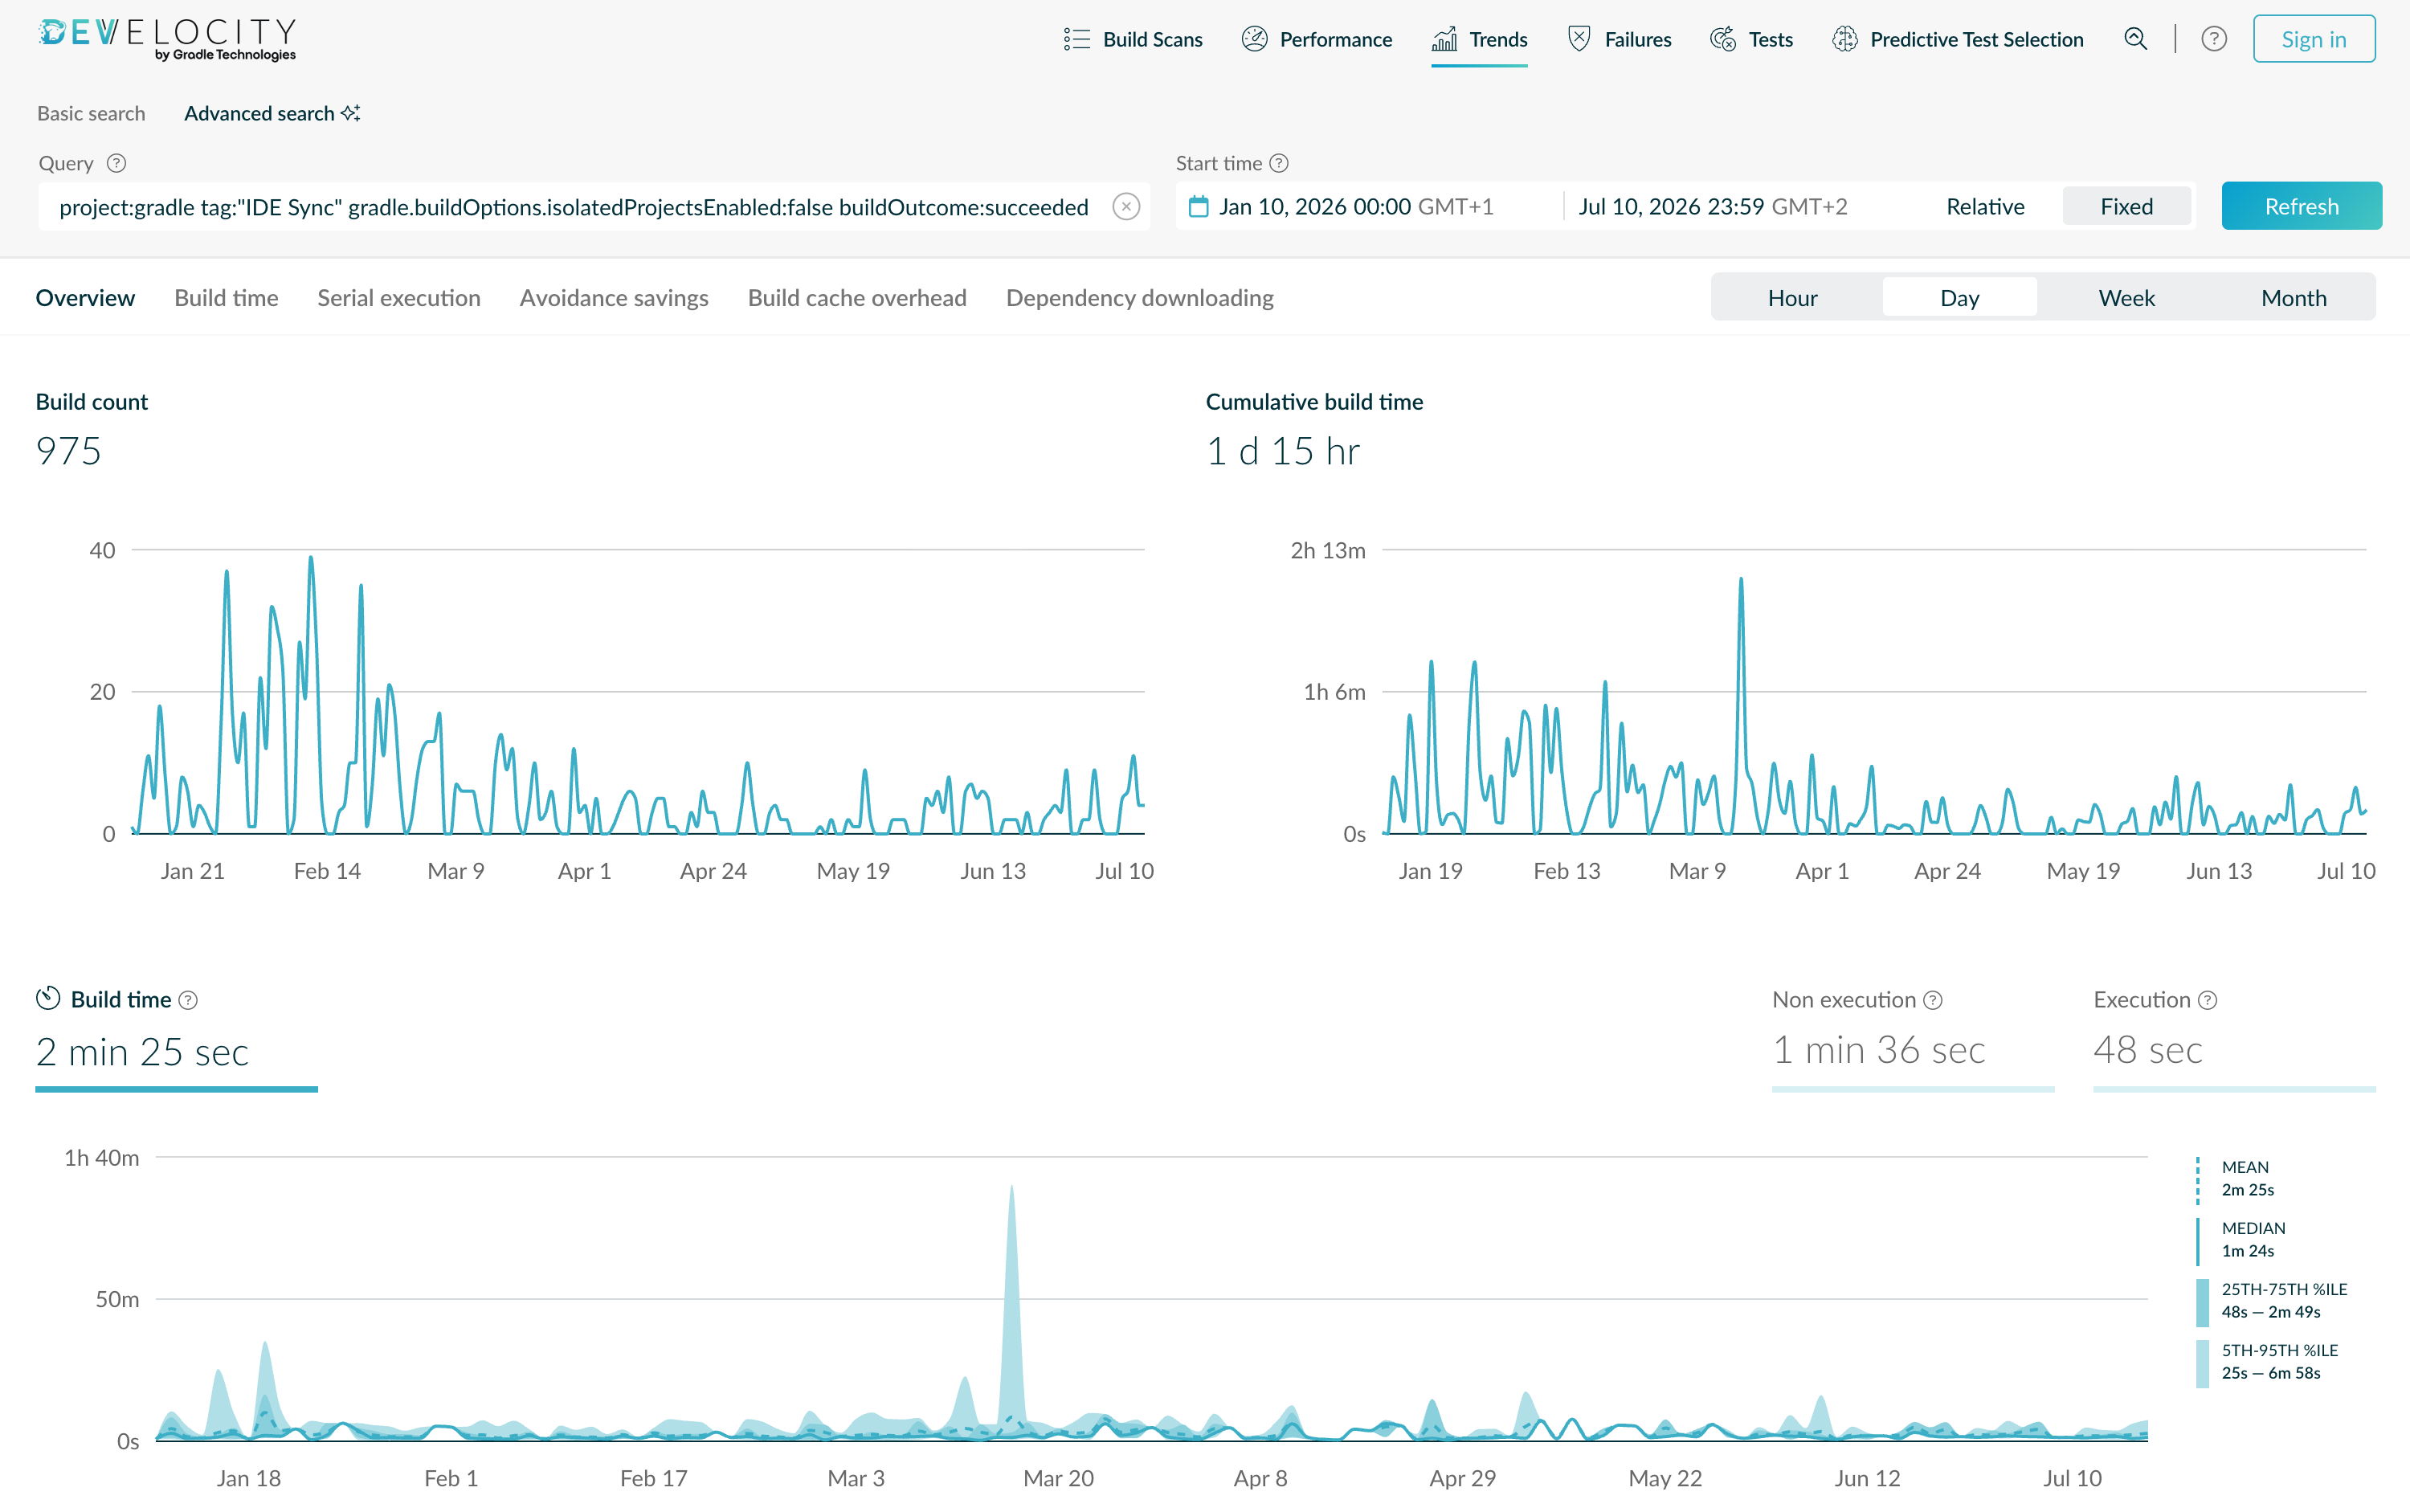This screenshot has height=1512, width=2410.
Task: Switch granularity to Month
Action: click(2293, 298)
